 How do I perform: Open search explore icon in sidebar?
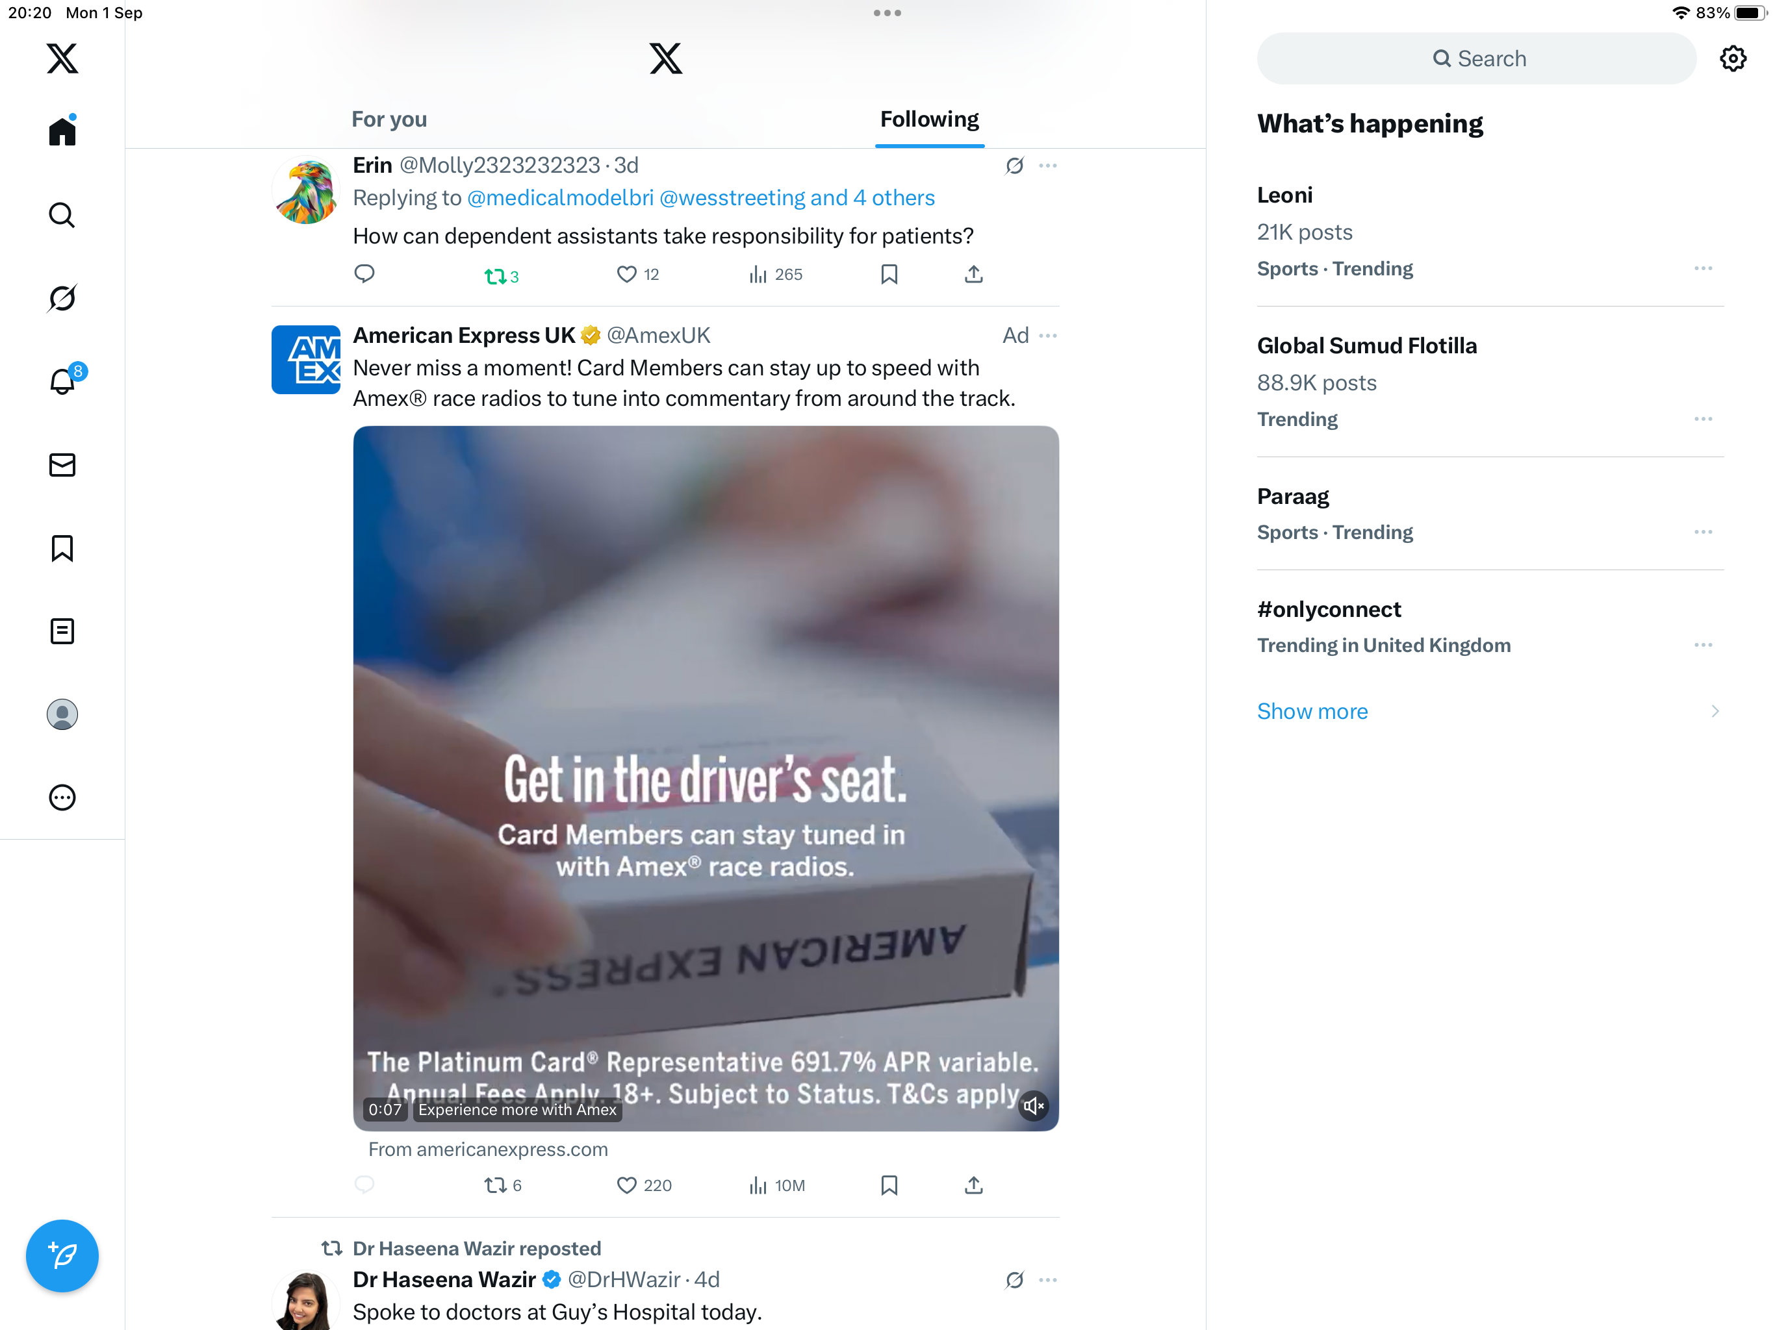pos(62,215)
